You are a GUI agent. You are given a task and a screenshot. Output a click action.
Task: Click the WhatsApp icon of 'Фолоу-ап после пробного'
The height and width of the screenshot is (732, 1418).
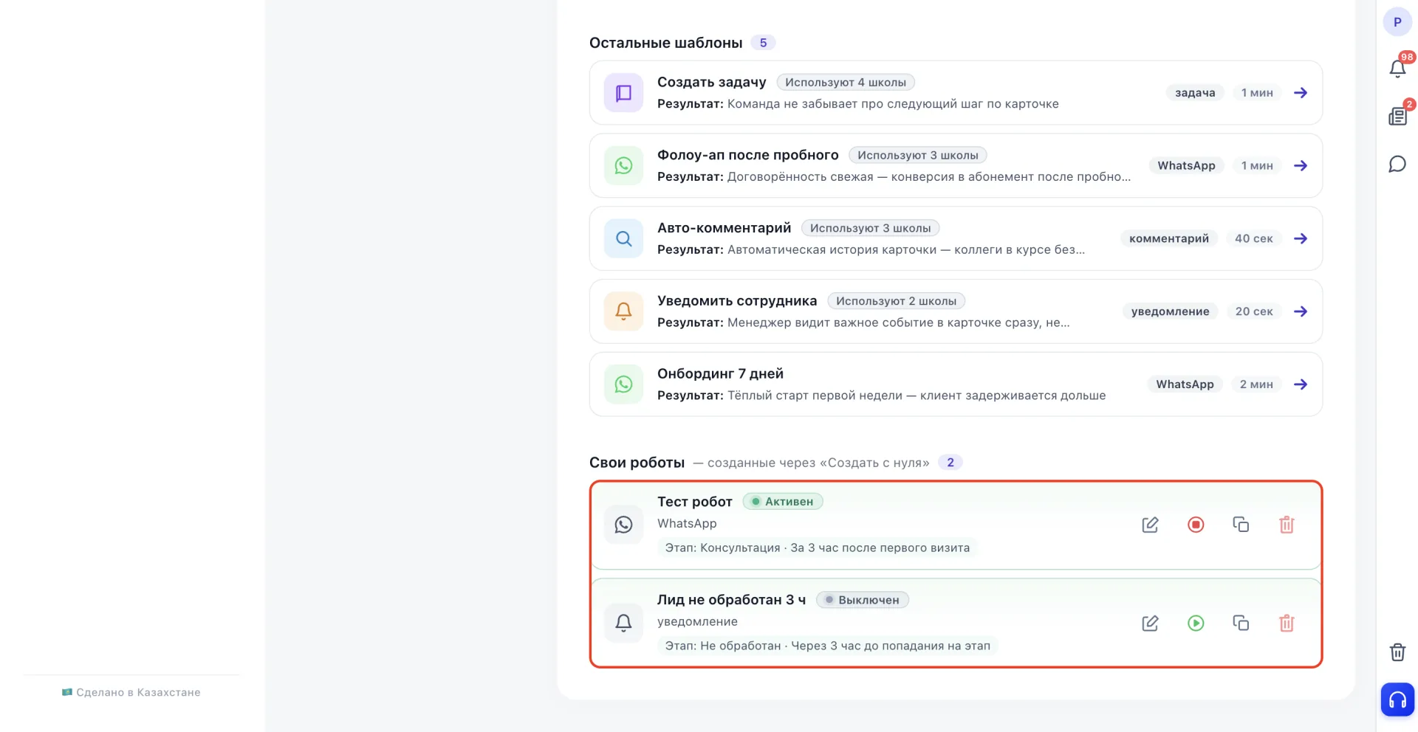[x=623, y=166]
